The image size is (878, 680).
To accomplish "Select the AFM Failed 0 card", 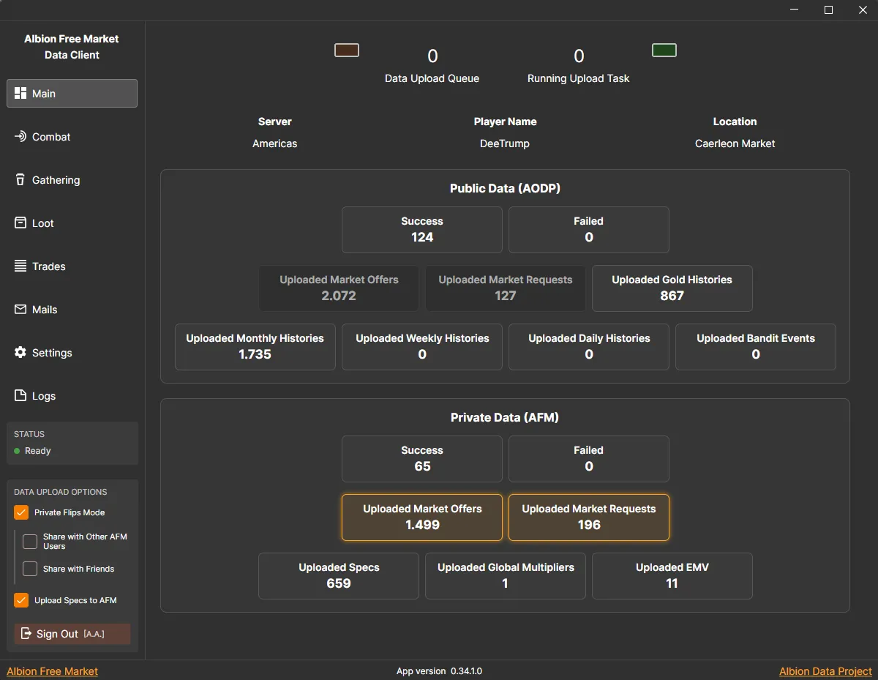I will tap(589, 459).
